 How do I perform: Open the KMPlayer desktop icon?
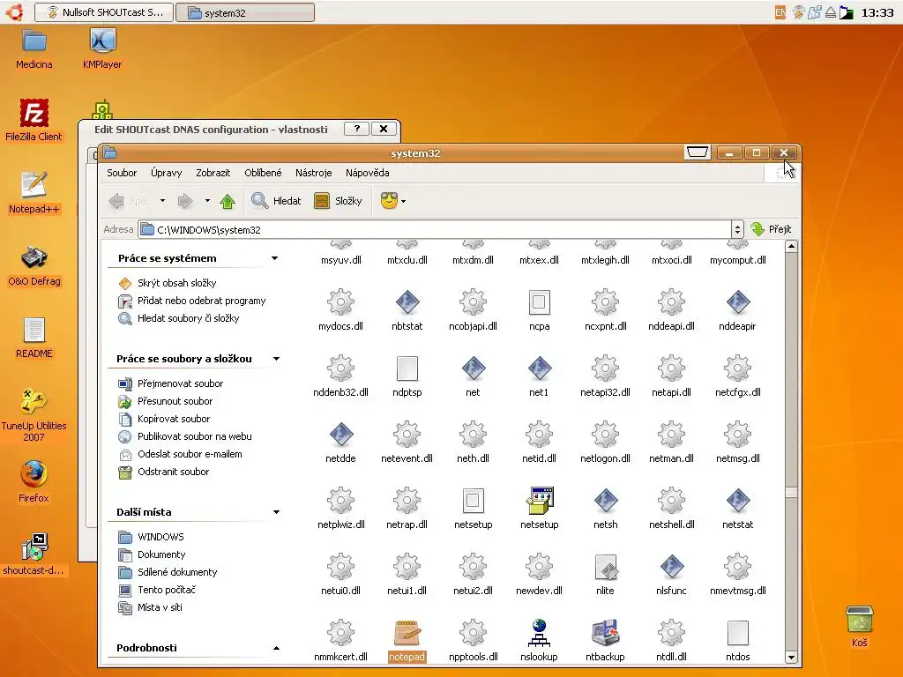102,41
